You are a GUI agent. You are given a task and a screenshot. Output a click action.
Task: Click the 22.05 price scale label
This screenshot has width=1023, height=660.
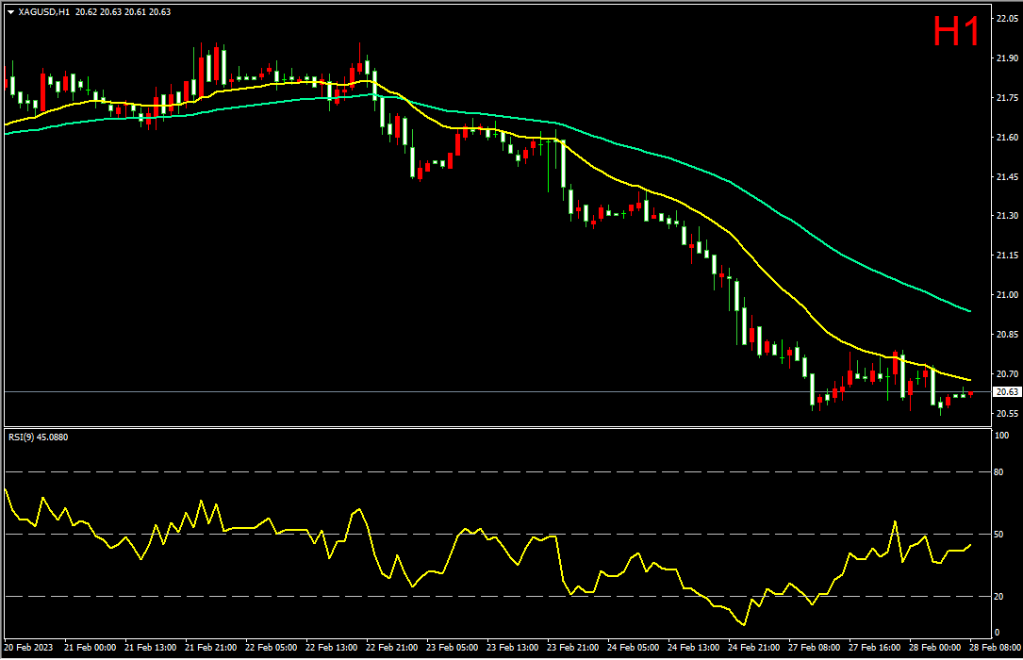point(1007,19)
